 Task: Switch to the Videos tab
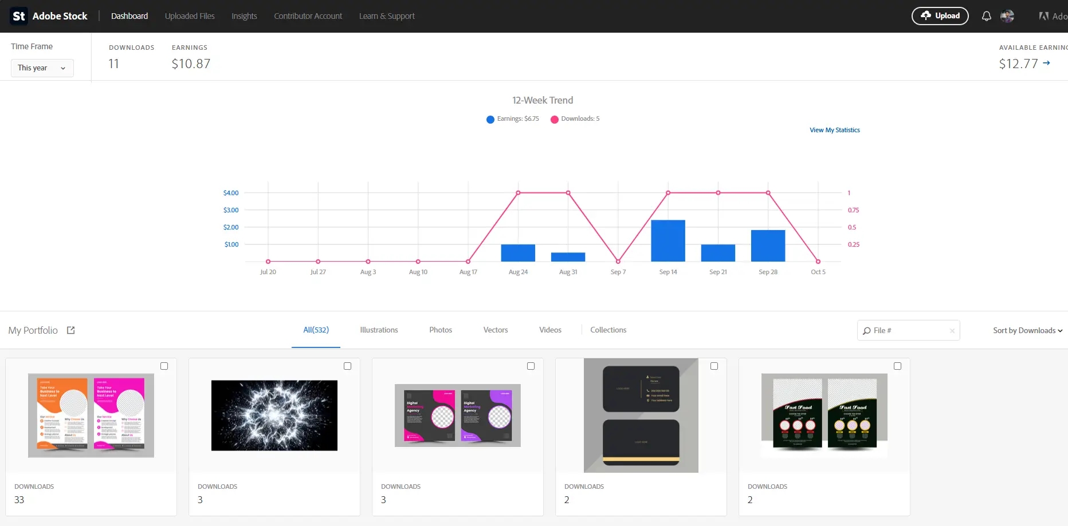coord(550,330)
